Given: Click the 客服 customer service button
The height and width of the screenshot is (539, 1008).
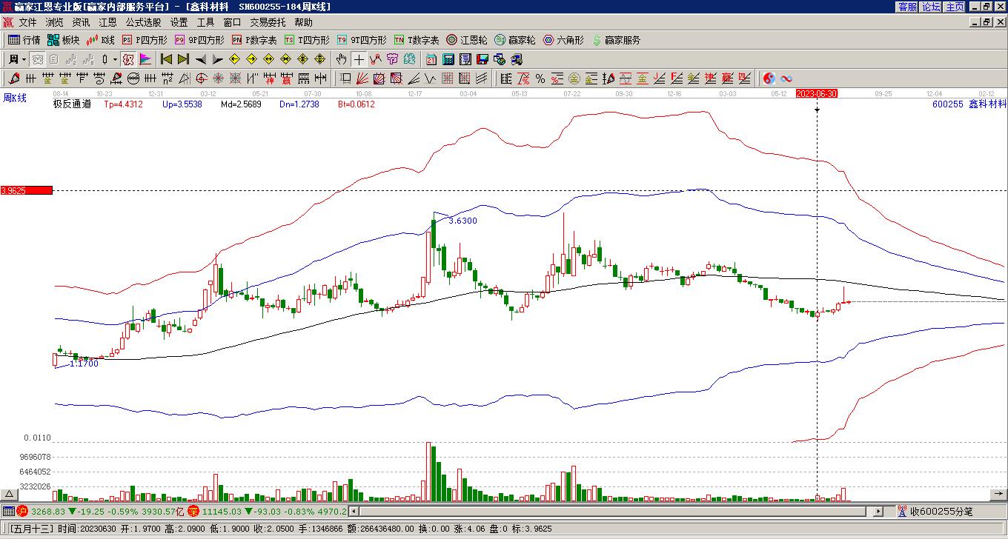Looking at the screenshot, I should point(907,7).
